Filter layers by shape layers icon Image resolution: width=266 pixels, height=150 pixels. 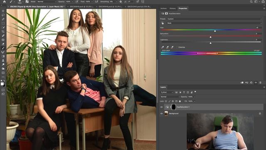pos(188,92)
